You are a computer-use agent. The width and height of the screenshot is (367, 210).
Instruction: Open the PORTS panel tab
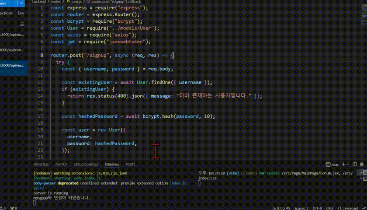(x=130, y=164)
